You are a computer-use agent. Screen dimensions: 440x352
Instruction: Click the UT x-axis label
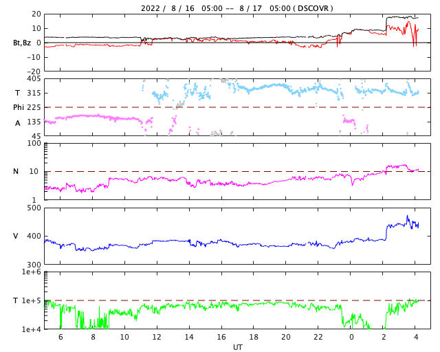(237, 347)
